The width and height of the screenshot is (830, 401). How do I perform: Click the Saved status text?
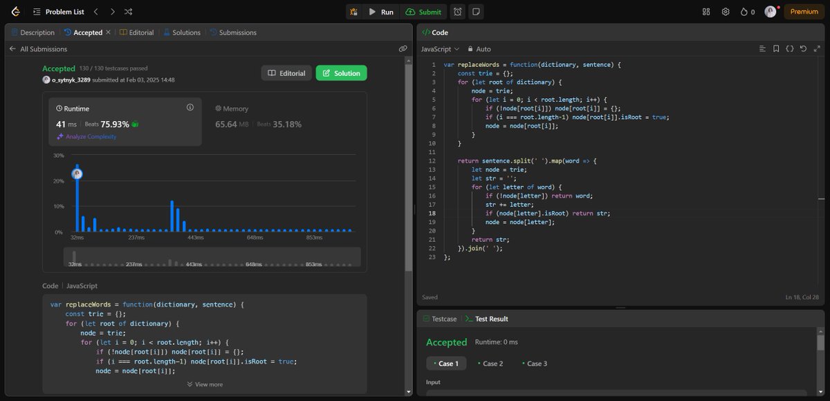pos(430,297)
